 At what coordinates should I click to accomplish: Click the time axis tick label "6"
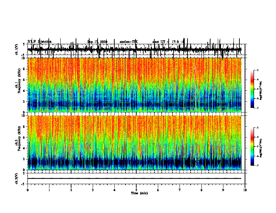[x=158, y=190]
